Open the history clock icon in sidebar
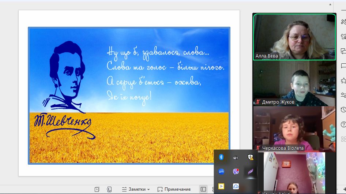Image resolution: width=346 pixels, height=194 pixels. coord(343,110)
